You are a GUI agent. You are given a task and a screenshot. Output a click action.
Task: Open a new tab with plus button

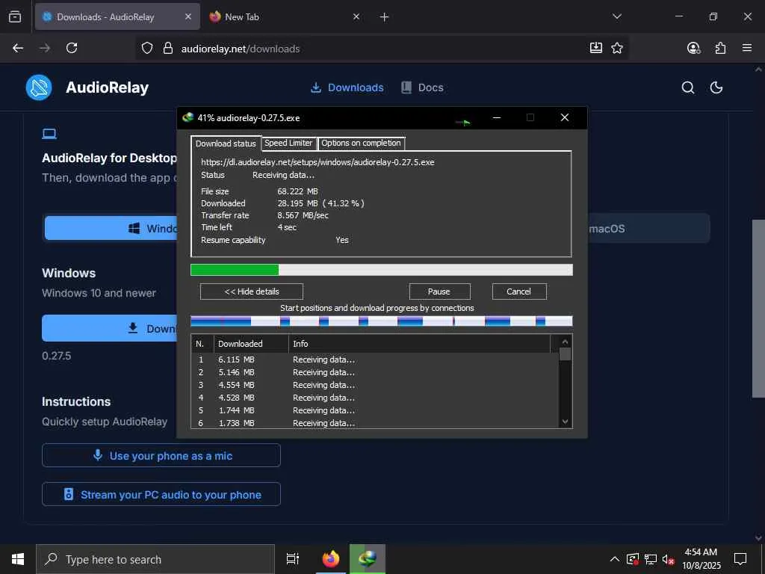[x=385, y=17]
